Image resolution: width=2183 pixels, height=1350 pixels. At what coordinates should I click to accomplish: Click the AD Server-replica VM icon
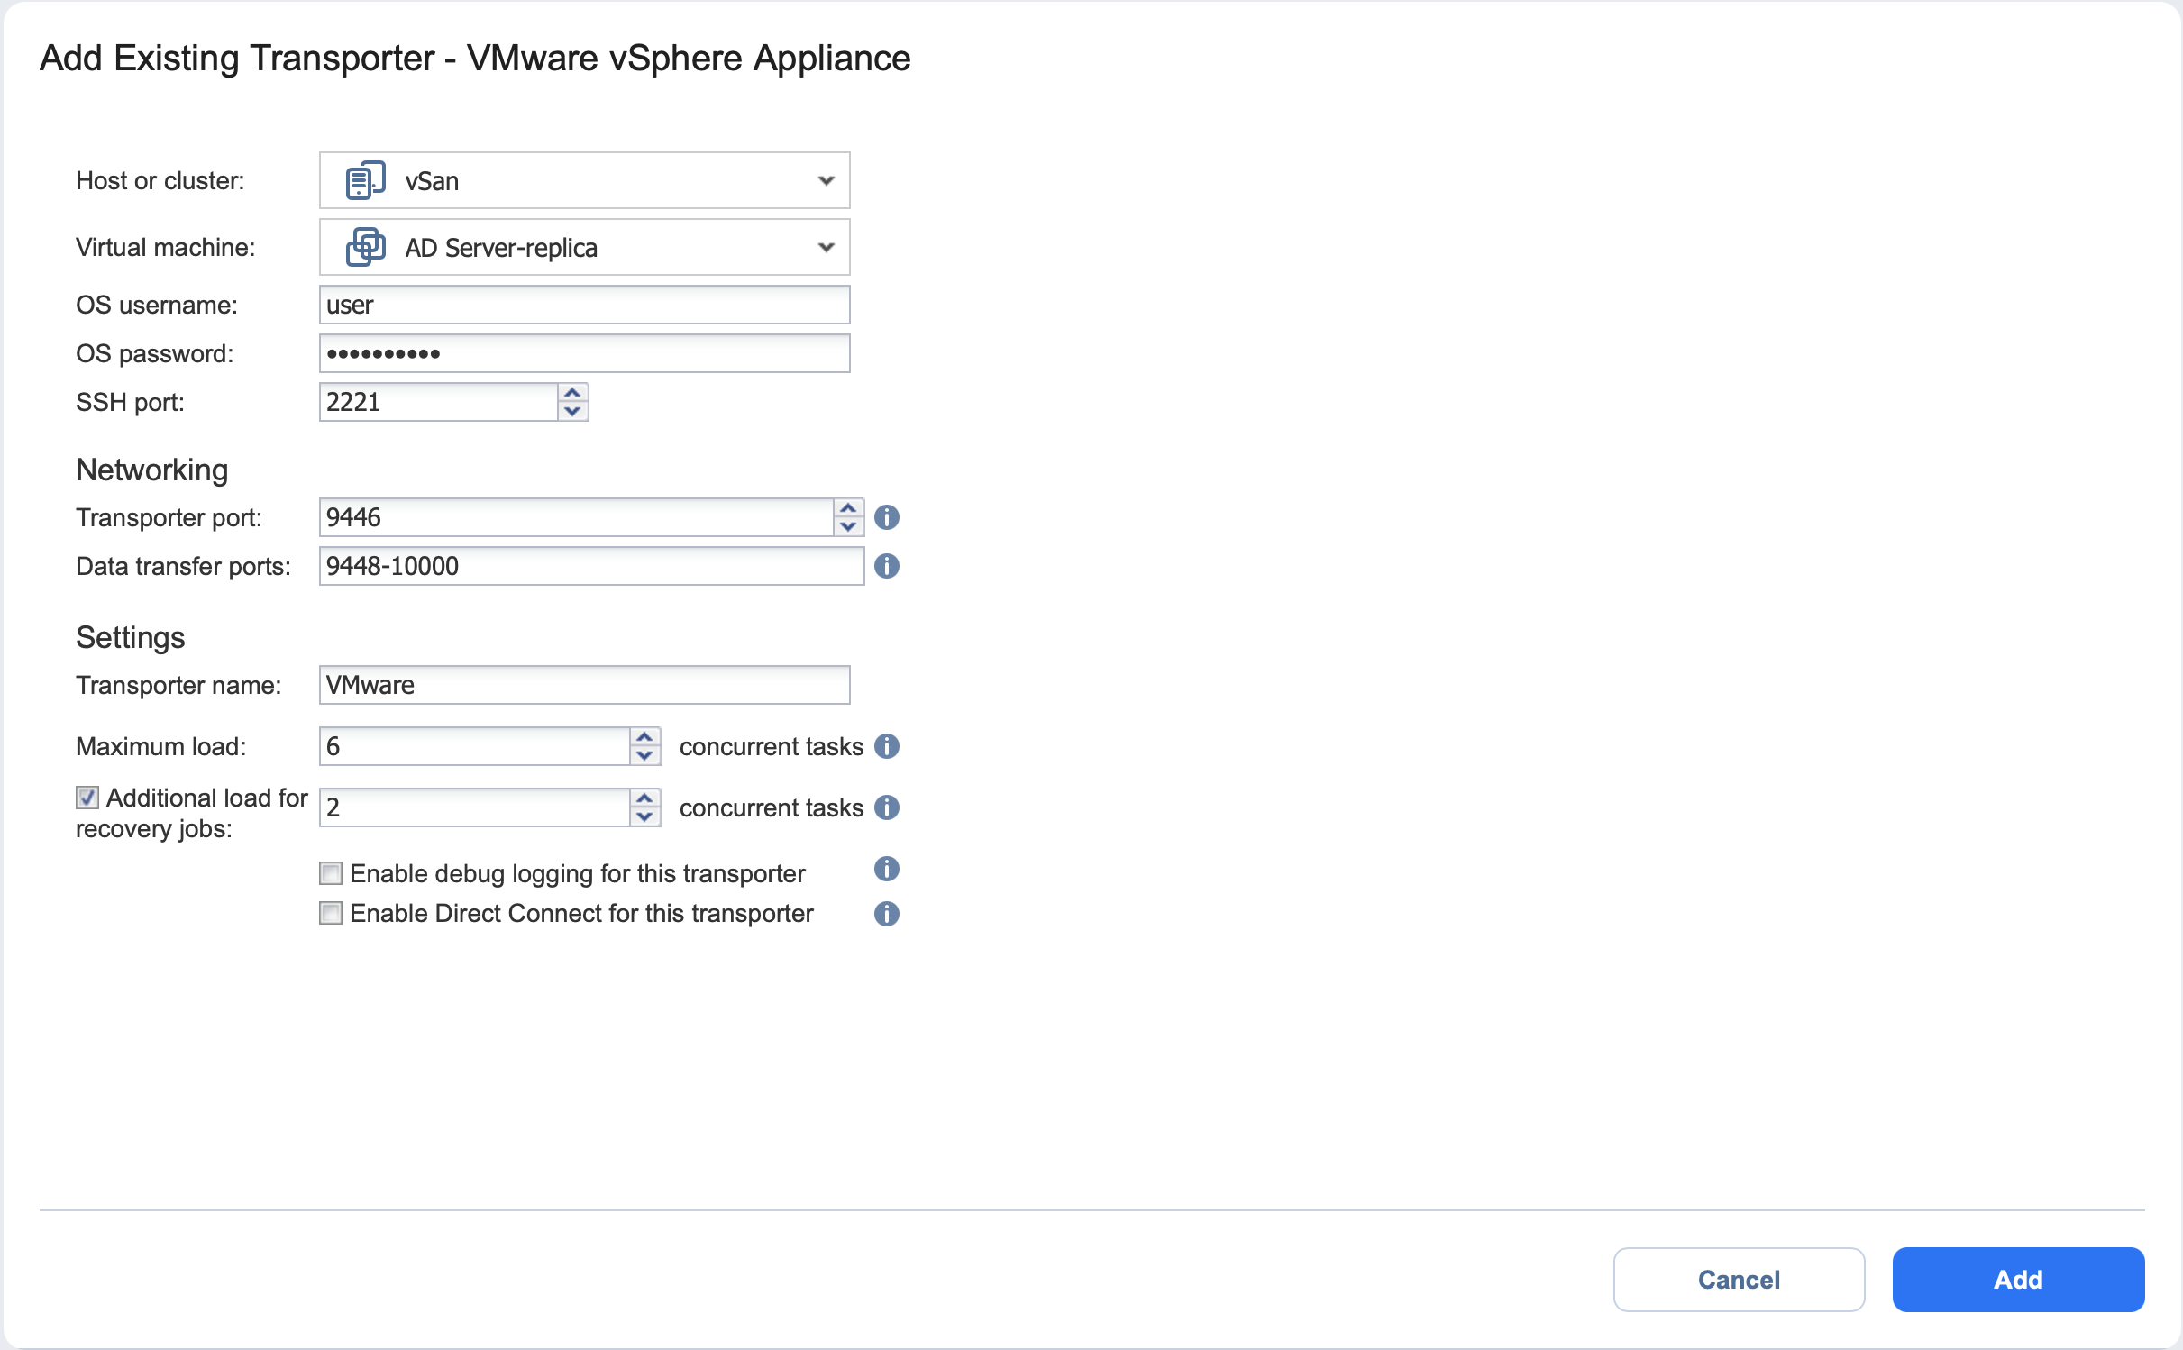pos(365,247)
